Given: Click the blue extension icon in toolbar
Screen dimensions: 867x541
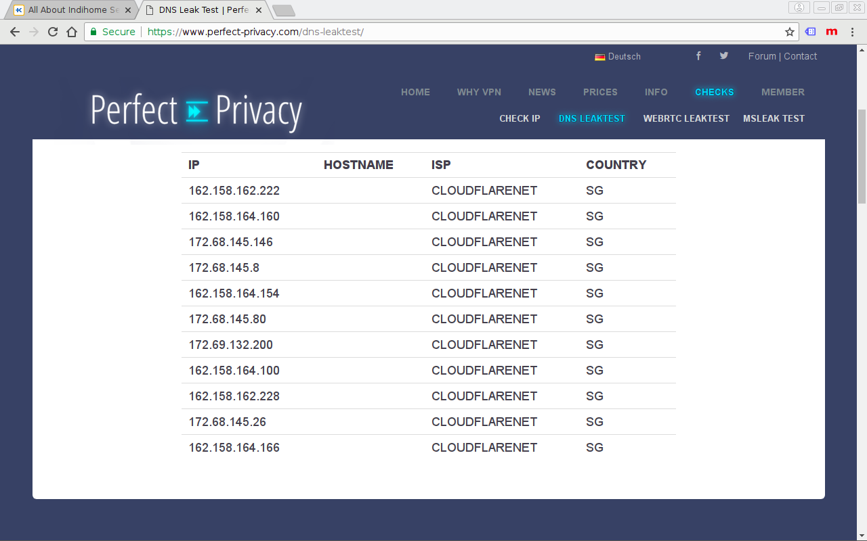Looking at the screenshot, I should click(810, 32).
